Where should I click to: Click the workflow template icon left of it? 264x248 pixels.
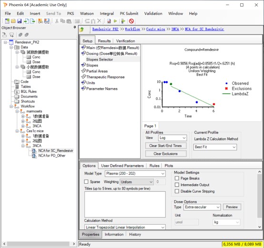coord(41,21)
